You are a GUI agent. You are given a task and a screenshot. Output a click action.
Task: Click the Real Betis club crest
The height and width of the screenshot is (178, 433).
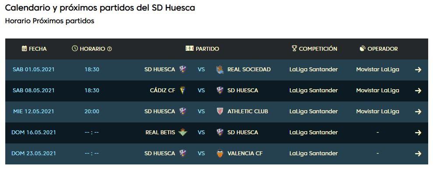[x=183, y=133]
